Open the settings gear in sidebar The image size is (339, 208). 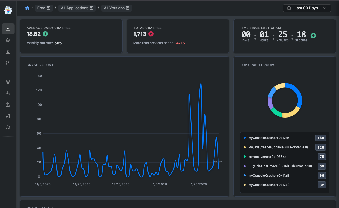(8, 127)
